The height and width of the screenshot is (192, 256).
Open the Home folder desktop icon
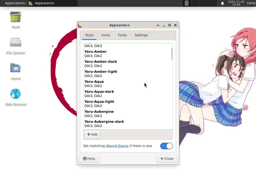(x=15, y=71)
